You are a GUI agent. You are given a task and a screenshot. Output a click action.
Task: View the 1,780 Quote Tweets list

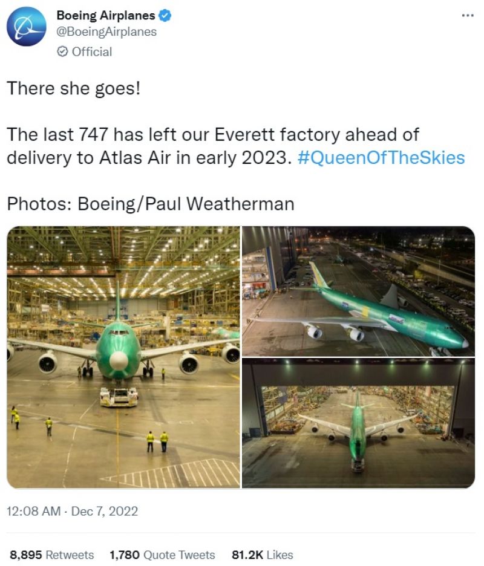tap(162, 555)
